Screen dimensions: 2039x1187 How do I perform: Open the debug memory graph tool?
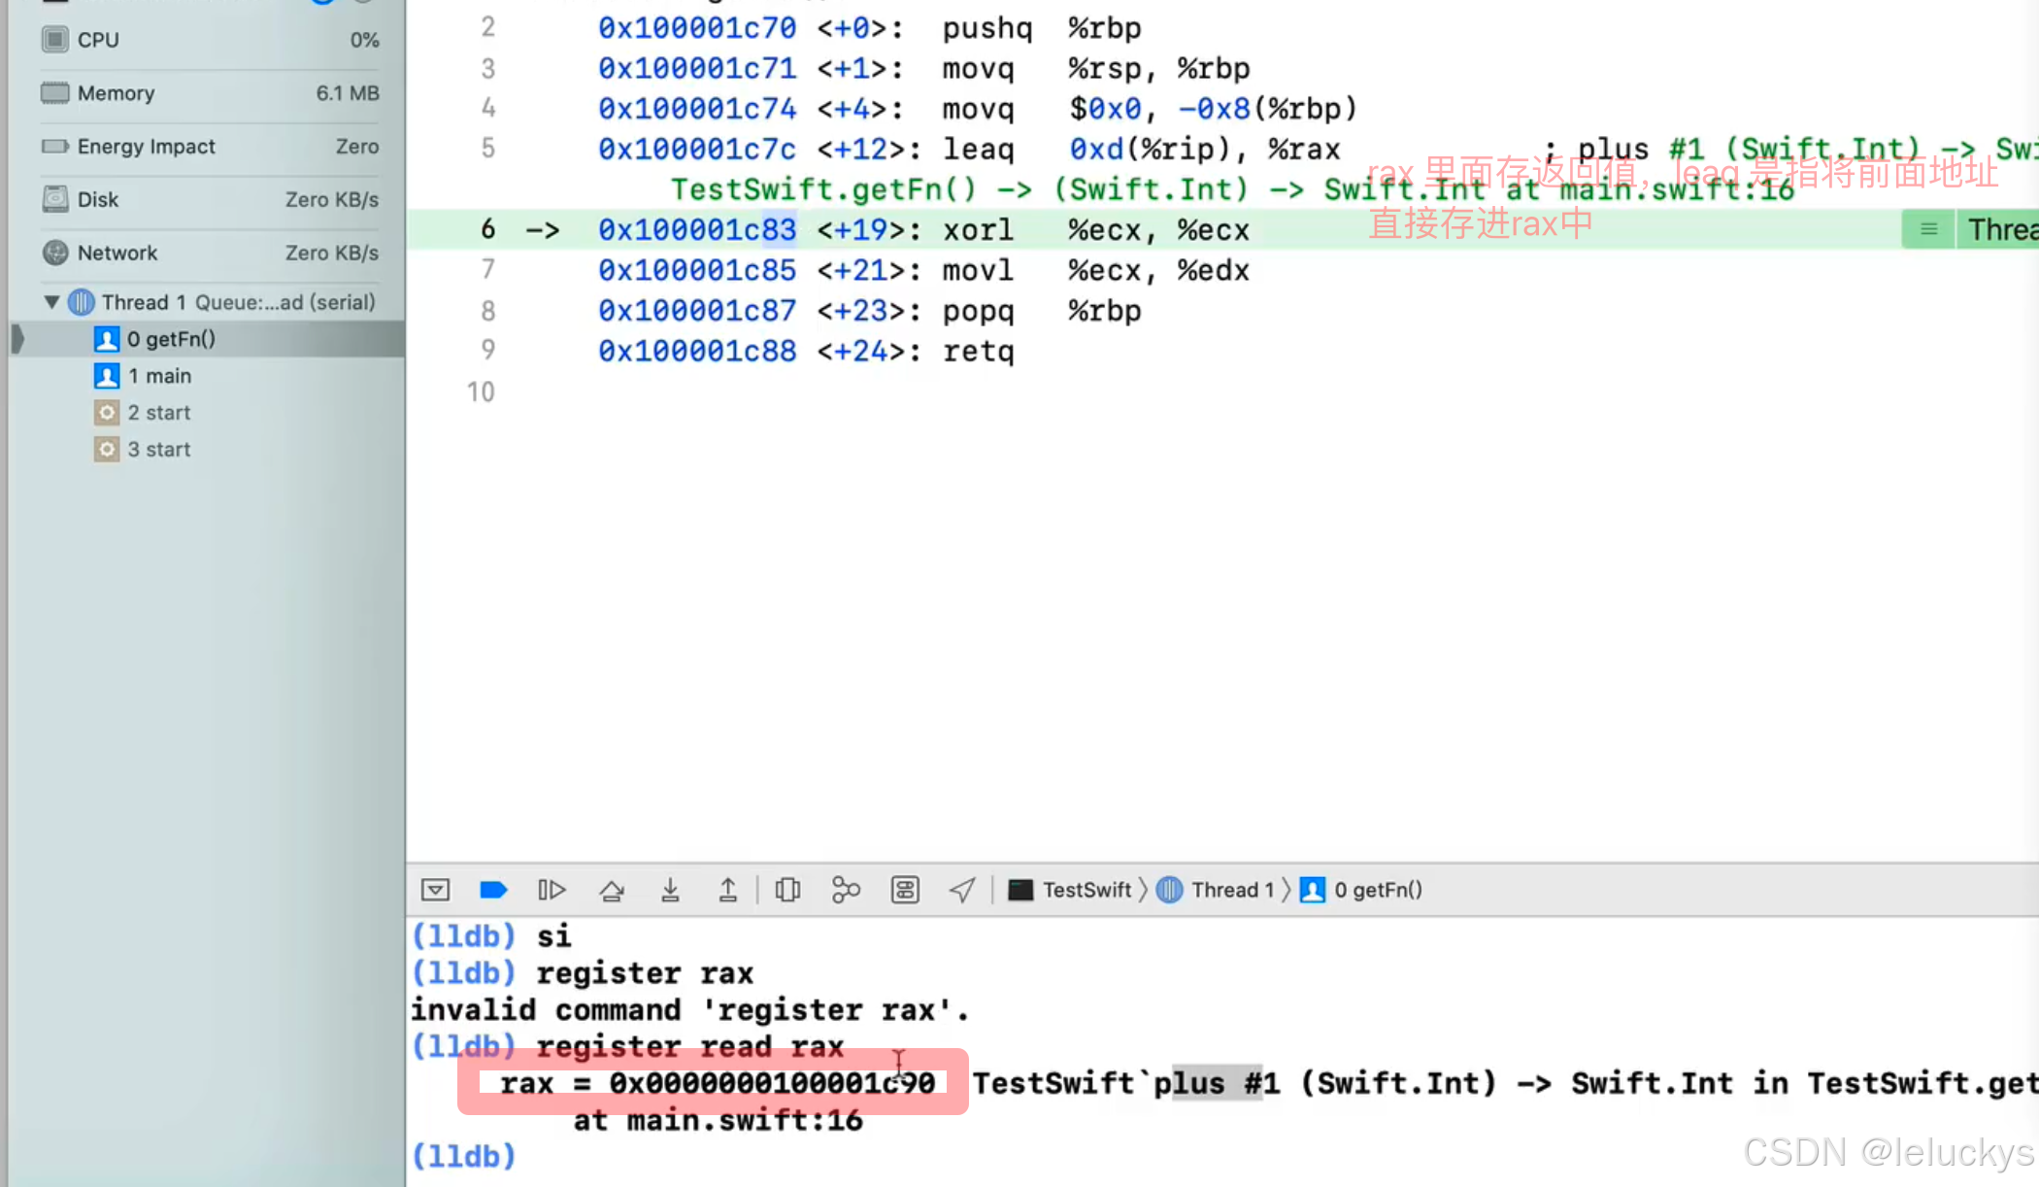846,890
